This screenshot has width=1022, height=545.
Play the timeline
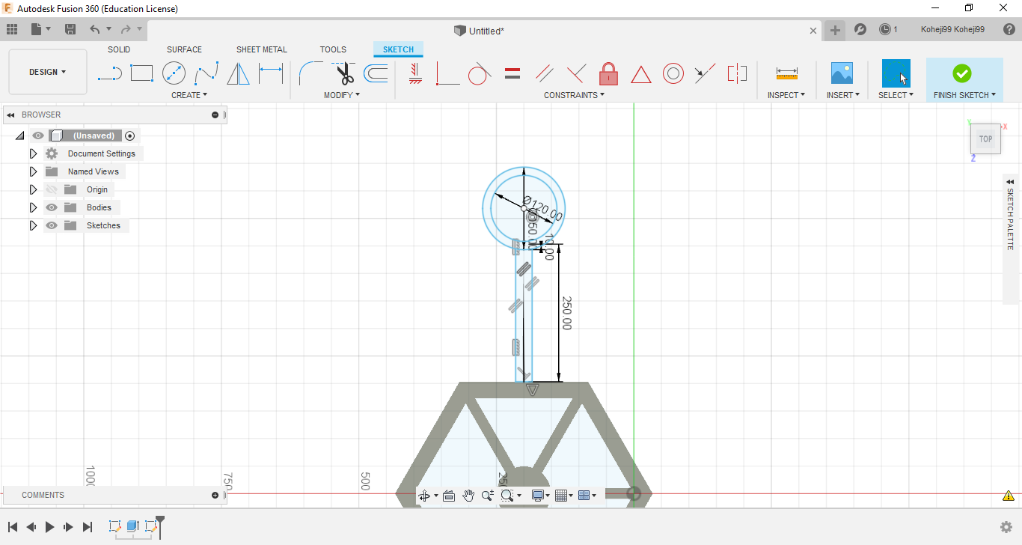[50, 527]
